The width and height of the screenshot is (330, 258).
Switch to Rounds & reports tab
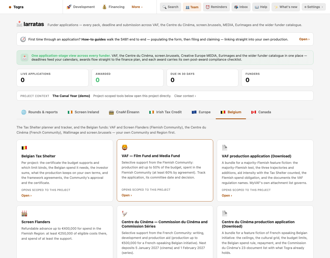[x=39, y=112]
